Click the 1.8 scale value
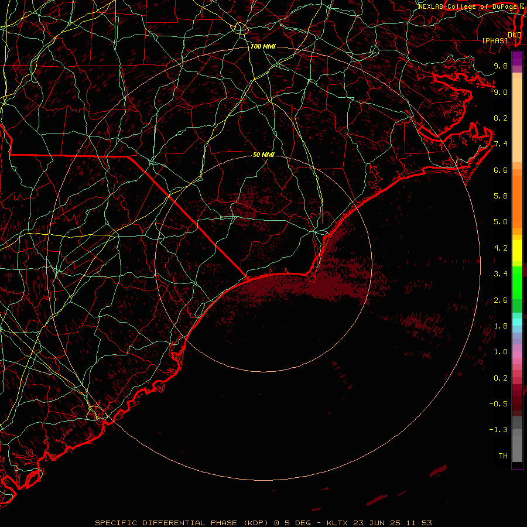 pos(501,326)
